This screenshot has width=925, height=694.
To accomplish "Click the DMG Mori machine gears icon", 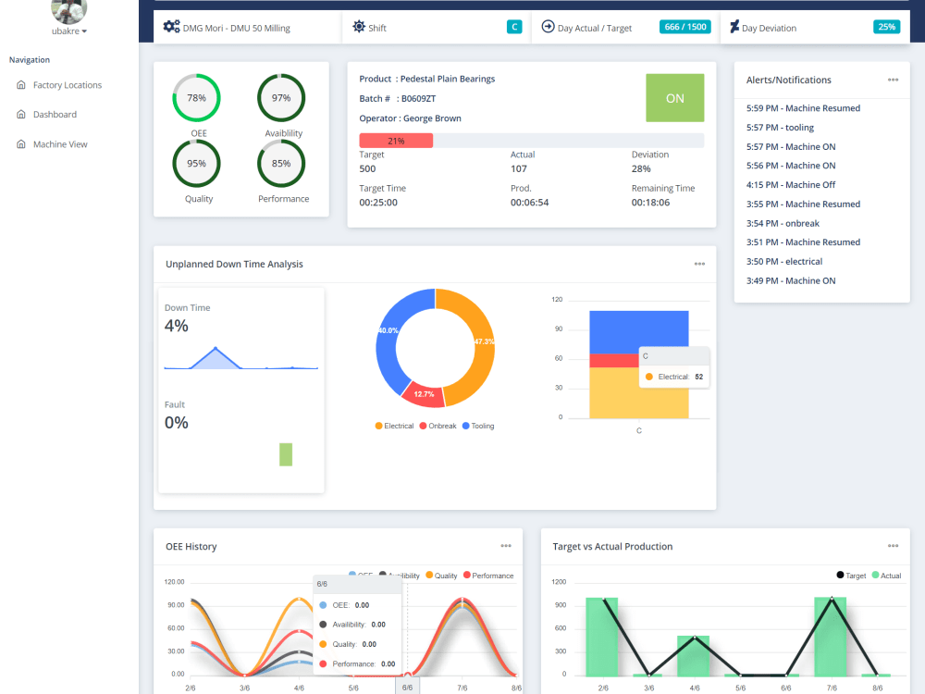I will (x=172, y=27).
